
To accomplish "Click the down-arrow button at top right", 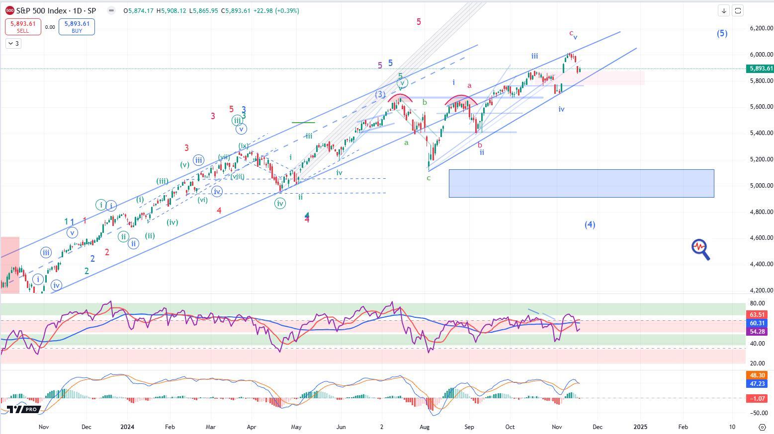I will (x=724, y=10).
